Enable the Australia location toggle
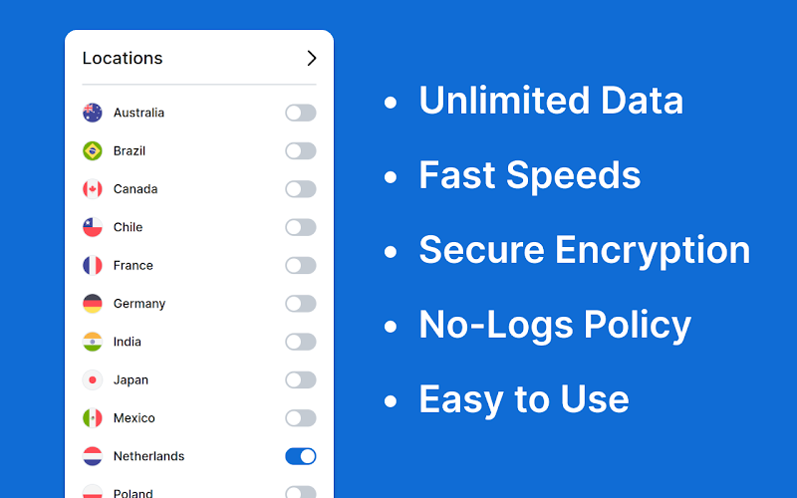This screenshot has height=498, width=797. click(x=301, y=113)
